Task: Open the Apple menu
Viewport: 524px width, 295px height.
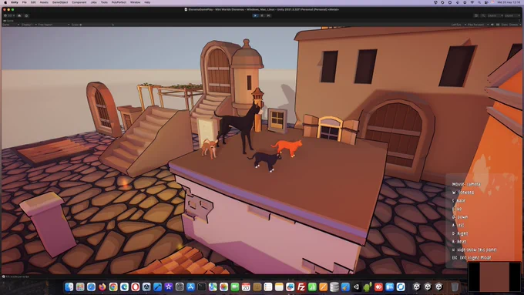Action: pos(5,2)
